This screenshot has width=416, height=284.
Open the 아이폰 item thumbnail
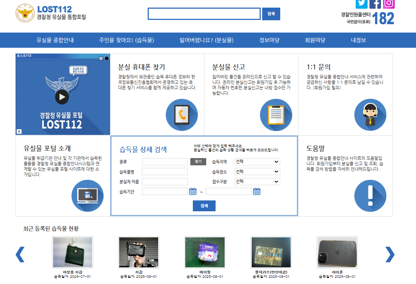click(337, 253)
